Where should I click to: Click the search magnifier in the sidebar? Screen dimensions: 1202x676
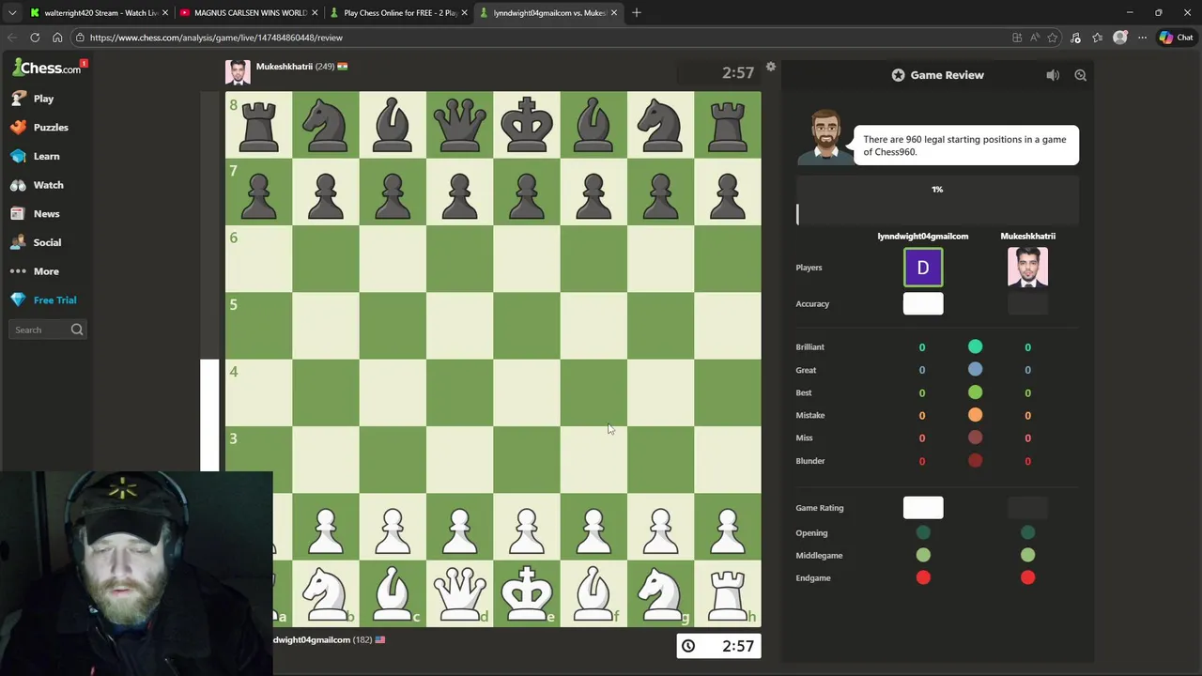[x=77, y=330]
